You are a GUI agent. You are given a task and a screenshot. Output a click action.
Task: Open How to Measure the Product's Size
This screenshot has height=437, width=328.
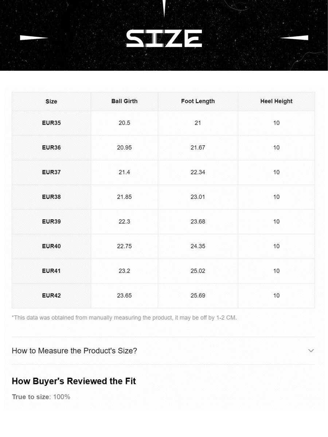click(x=74, y=351)
